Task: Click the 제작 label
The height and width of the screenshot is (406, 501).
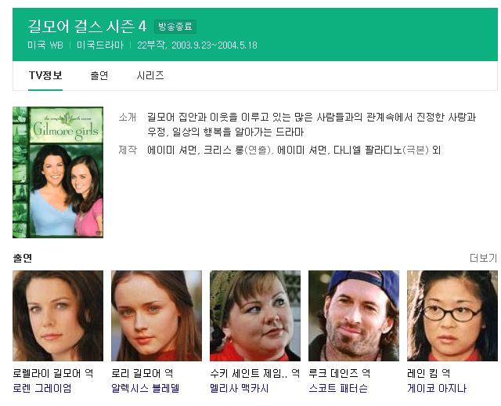Action: [128, 150]
